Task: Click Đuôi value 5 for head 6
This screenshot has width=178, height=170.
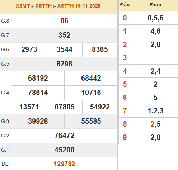Action: (155, 98)
